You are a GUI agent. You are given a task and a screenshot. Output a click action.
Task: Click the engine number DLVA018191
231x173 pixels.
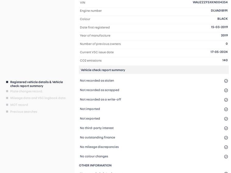tap(219, 11)
